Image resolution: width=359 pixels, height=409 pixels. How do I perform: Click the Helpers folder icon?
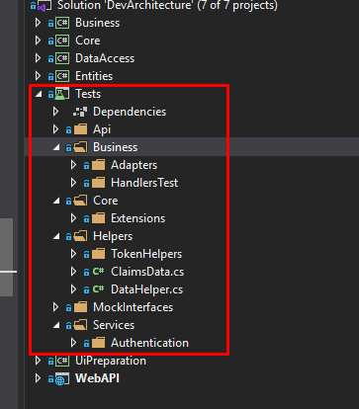pos(80,236)
